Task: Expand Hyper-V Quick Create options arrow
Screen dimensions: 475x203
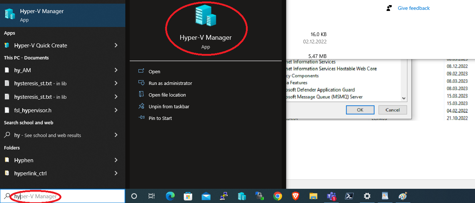Action: (x=116, y=46)
